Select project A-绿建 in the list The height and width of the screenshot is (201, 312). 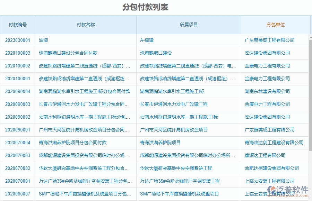point(147,40)
